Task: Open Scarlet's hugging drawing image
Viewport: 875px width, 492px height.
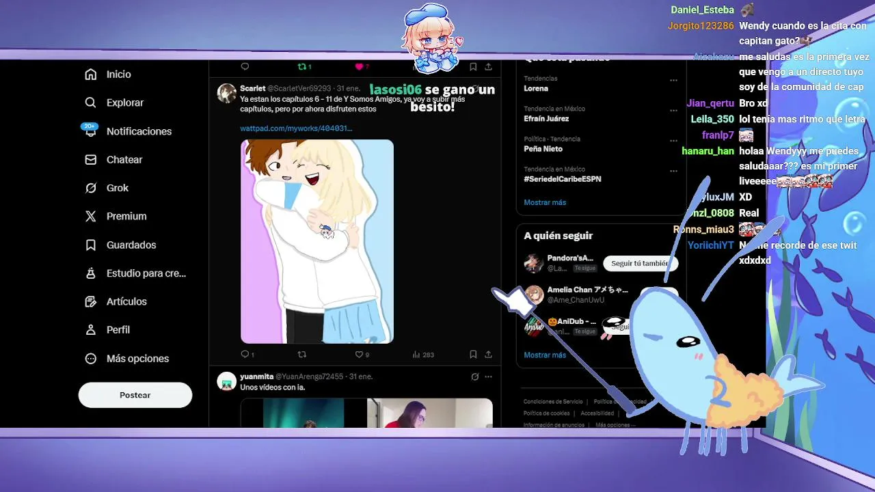Action: point(317,241)
